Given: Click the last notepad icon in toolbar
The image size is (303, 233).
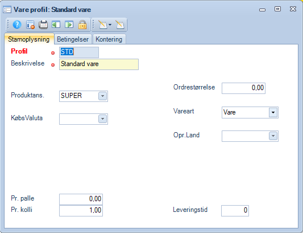Looking at the screenshot, I should [120, 24].
